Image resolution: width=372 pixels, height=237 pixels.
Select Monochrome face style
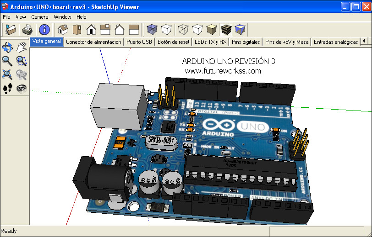point(240,30)
